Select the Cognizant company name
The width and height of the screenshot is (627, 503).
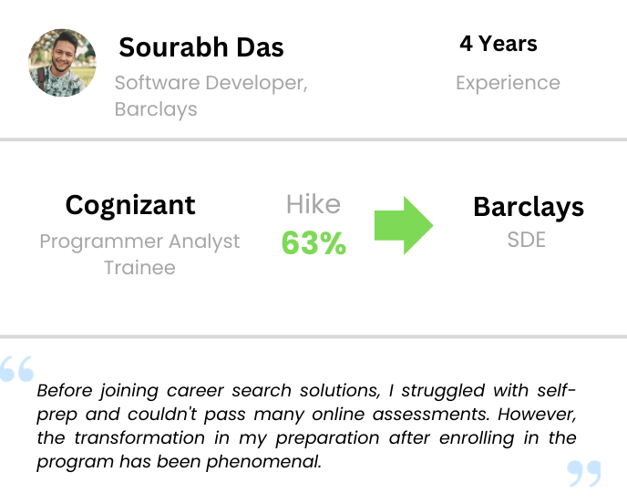tap(130, 205)
